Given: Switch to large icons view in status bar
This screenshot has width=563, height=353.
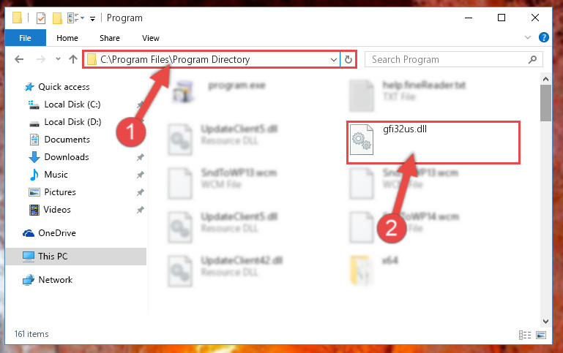Looking at the screenshot, I should tap(541, 335).
